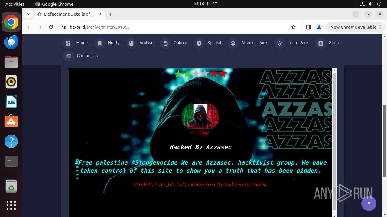Image resolution: width=387 pixels, height=217 pixels.
Task: Click the Onhold document icon
Action: [x=165, y=43]
